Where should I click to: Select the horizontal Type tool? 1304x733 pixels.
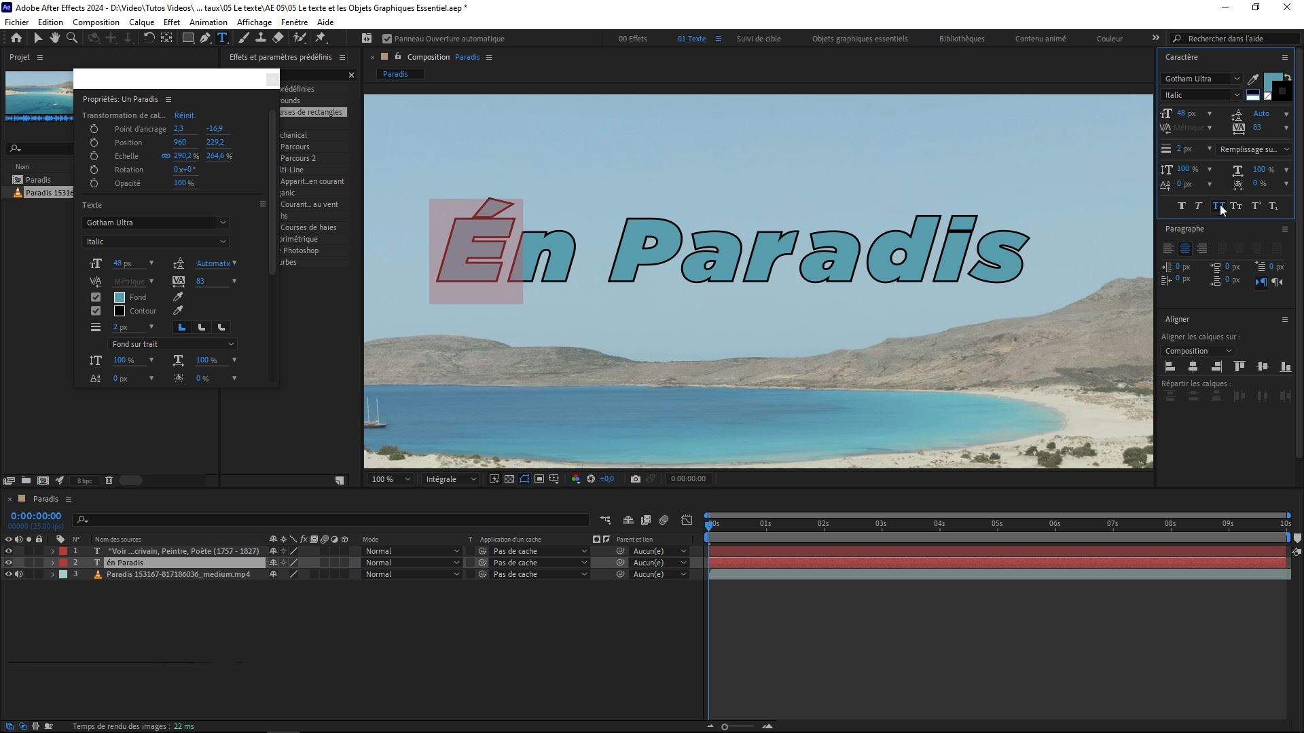222,38
